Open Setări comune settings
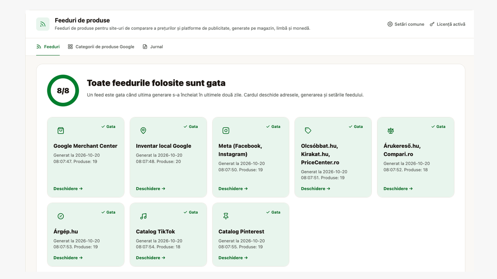Screen dimensions: 497x279 [406, 24]
